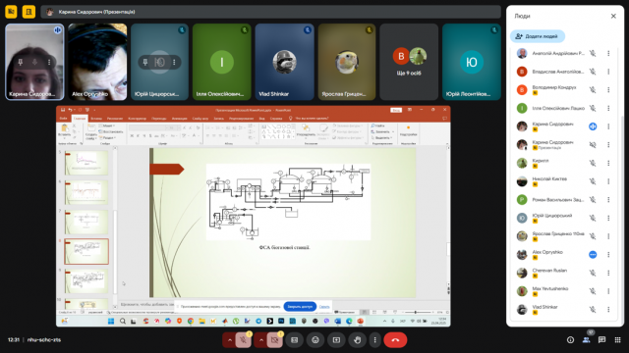Screen dimensions: 629x353
Task: Open the activities grid icon
Action: point(617,340)
